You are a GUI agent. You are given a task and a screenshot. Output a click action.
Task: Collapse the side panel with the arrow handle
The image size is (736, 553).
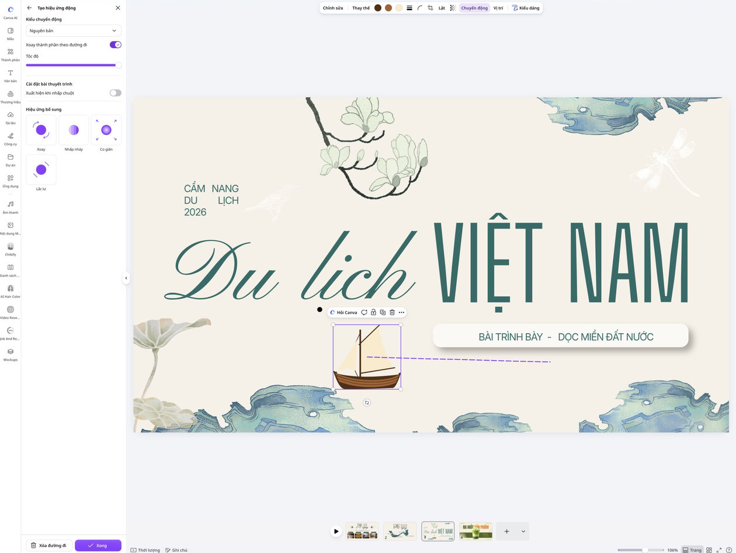[126, 278]
